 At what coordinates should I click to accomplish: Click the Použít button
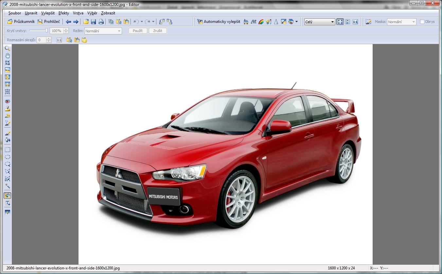[138, 31]
